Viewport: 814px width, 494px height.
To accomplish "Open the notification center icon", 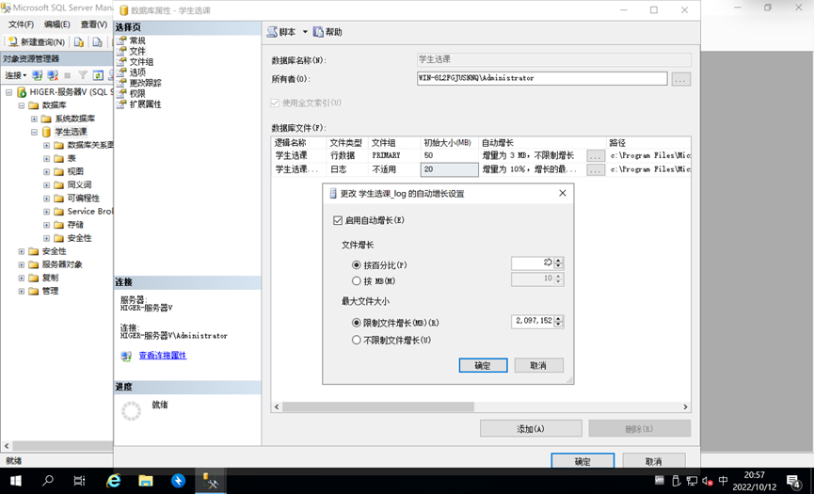I will click(792, 482).
